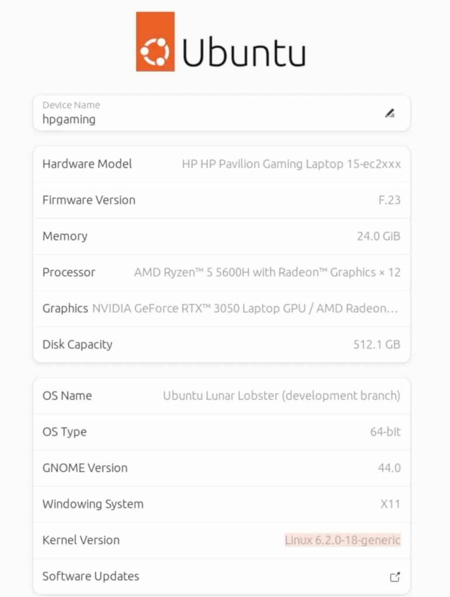This screenshot has height=597, width=450.
Task: Open the Software Updates row
Action: (222, 577)
